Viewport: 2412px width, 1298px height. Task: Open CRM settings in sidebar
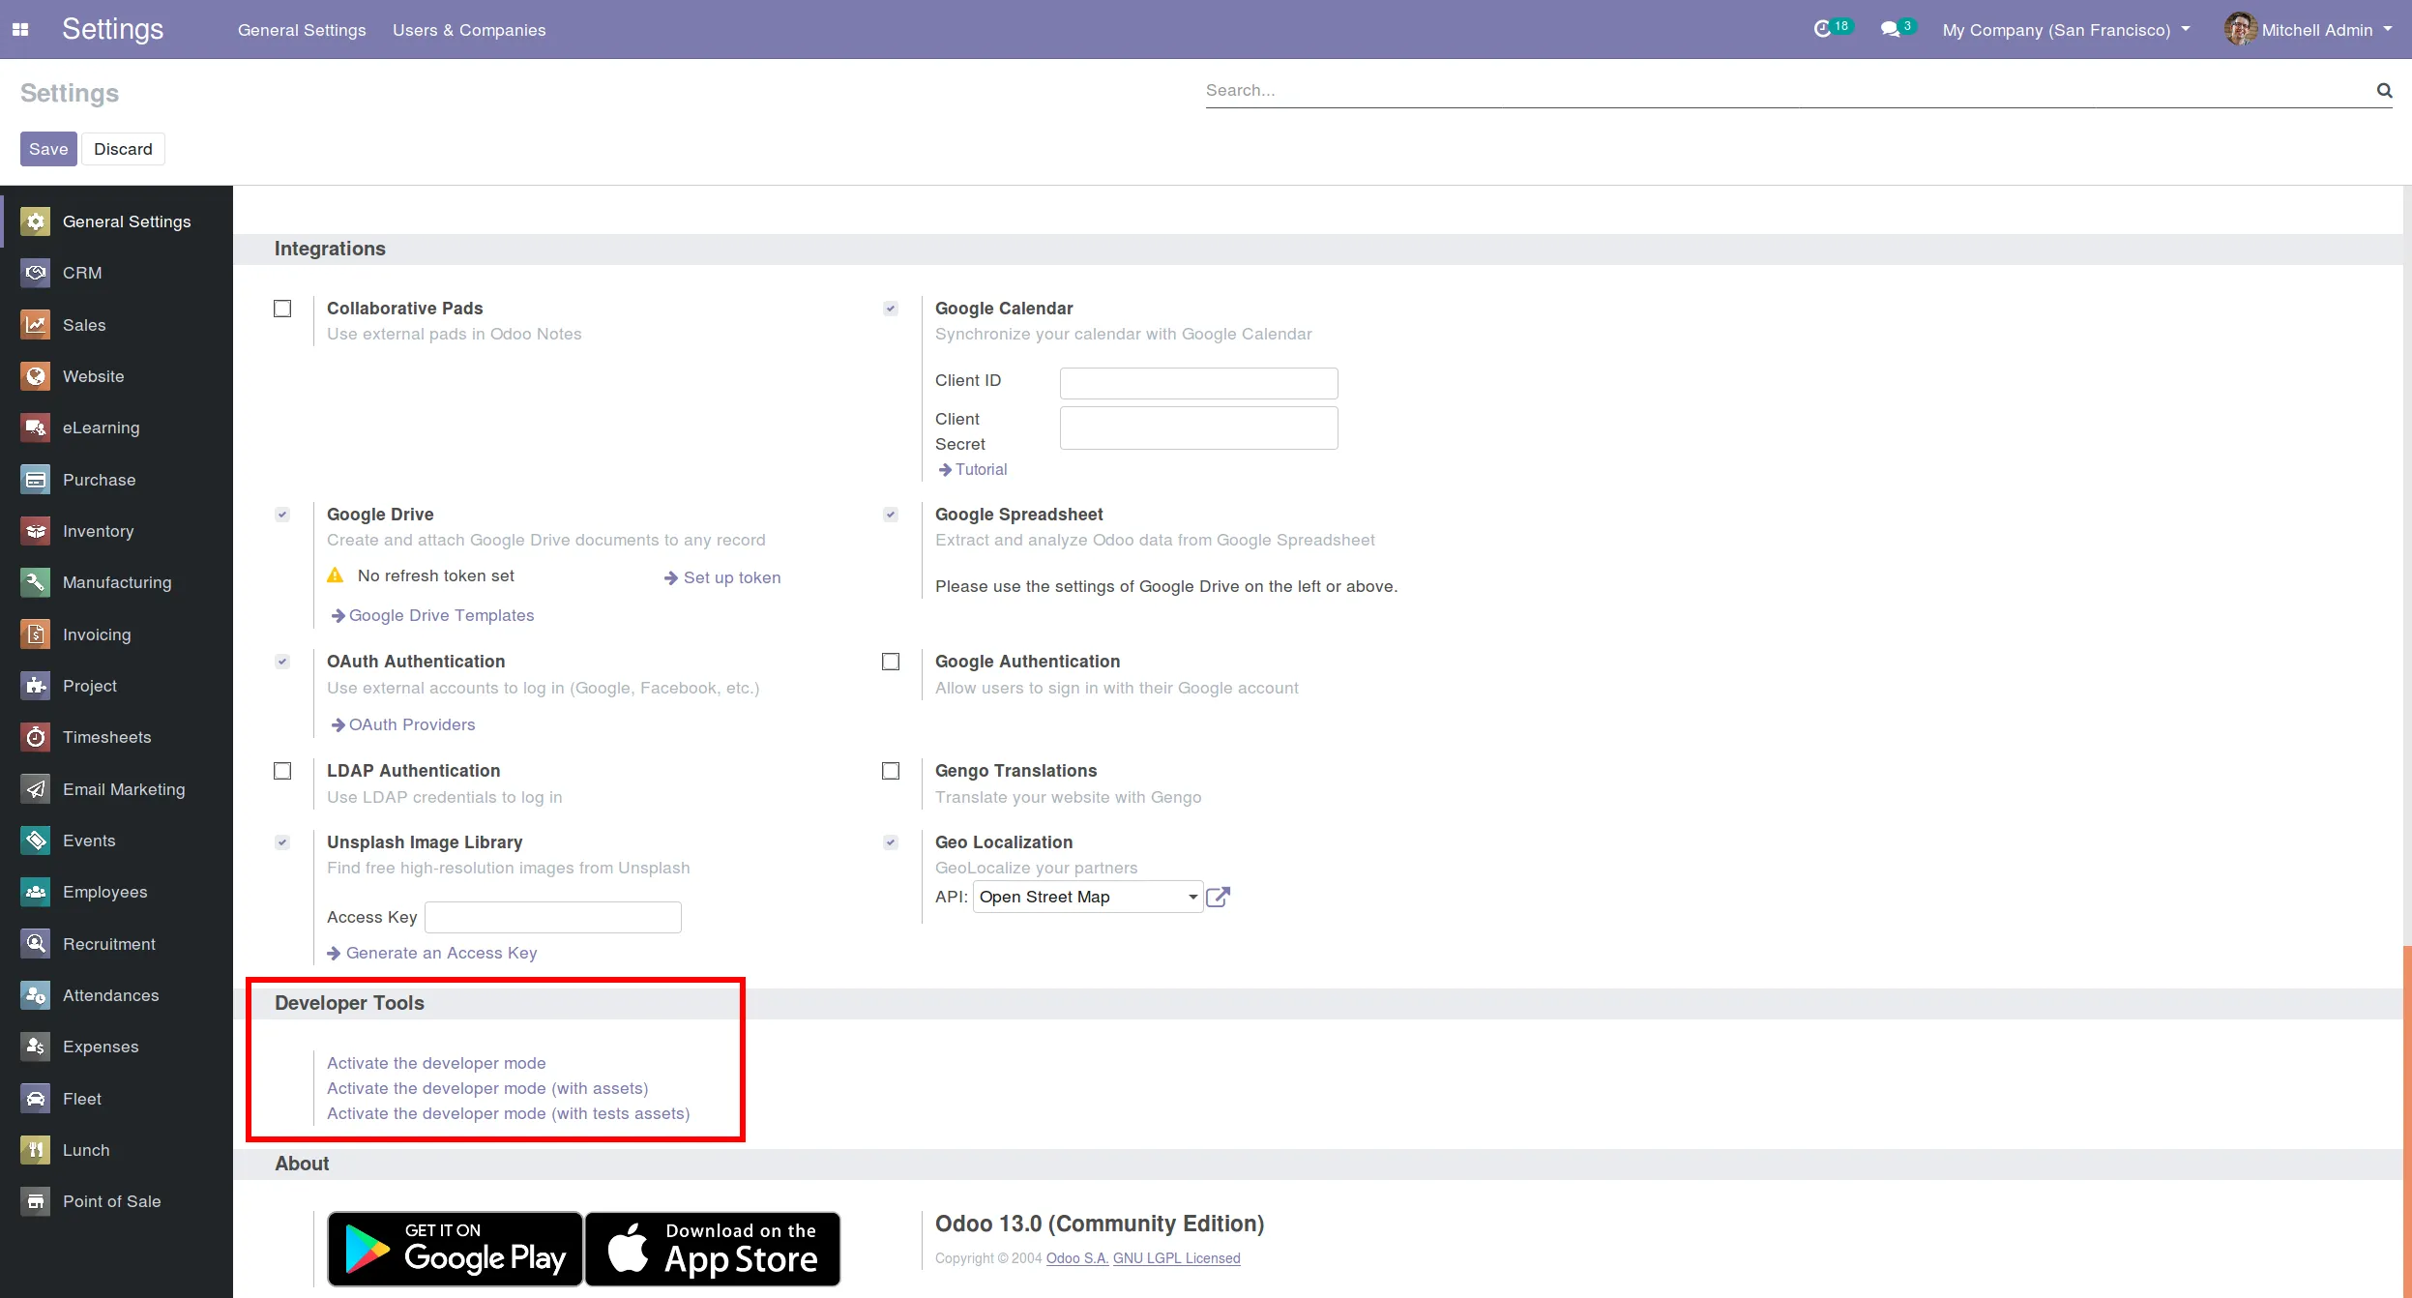click(x=82, y=273)
